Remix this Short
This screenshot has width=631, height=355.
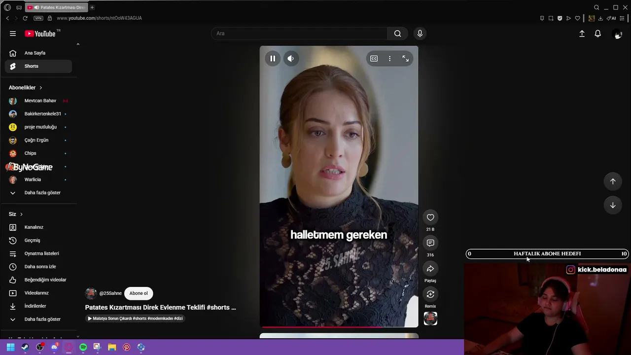[x=430, y=294]
